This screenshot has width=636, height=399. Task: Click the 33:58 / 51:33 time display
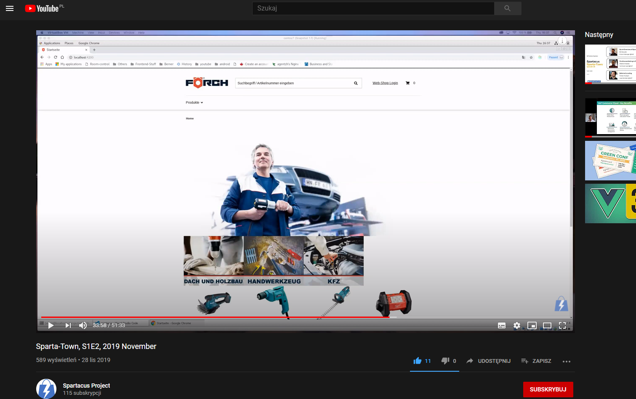pyautogui.click(x=109, y=325)
